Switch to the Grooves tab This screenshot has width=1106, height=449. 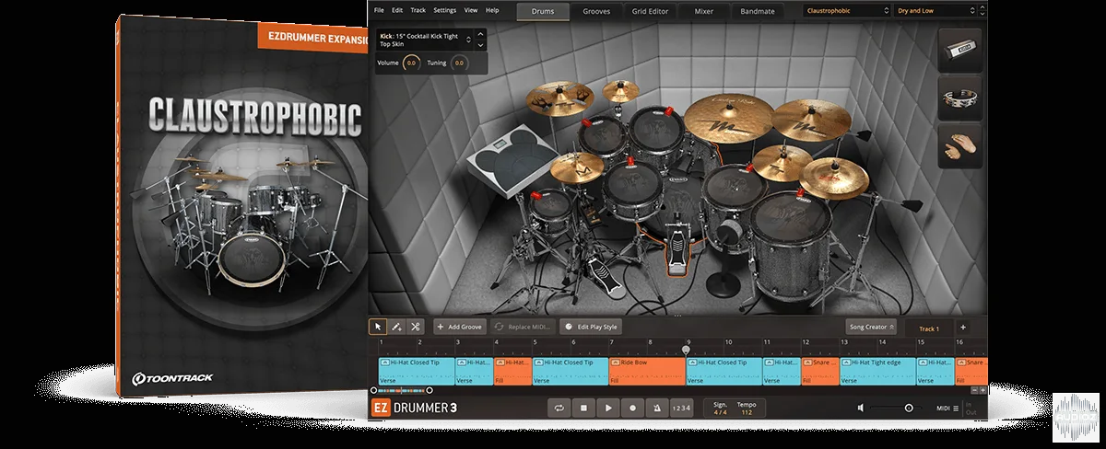596,12
